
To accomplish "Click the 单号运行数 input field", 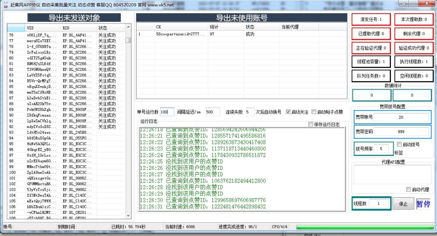I will click(167, 112).
